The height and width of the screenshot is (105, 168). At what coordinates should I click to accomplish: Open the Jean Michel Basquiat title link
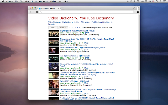point(87,73)
